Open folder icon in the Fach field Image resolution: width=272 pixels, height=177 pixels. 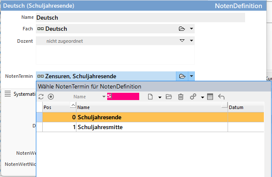coord(182,29)
